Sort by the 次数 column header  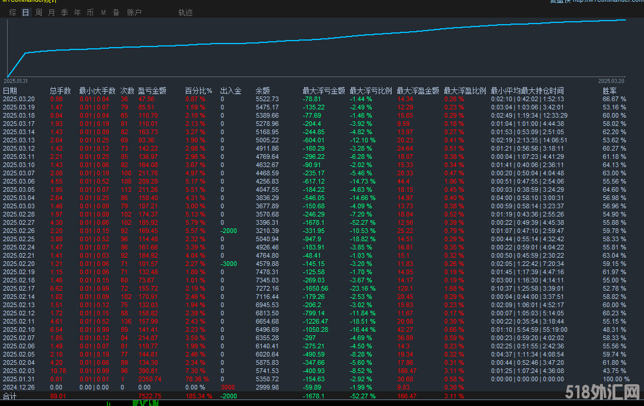click(127, 91)
